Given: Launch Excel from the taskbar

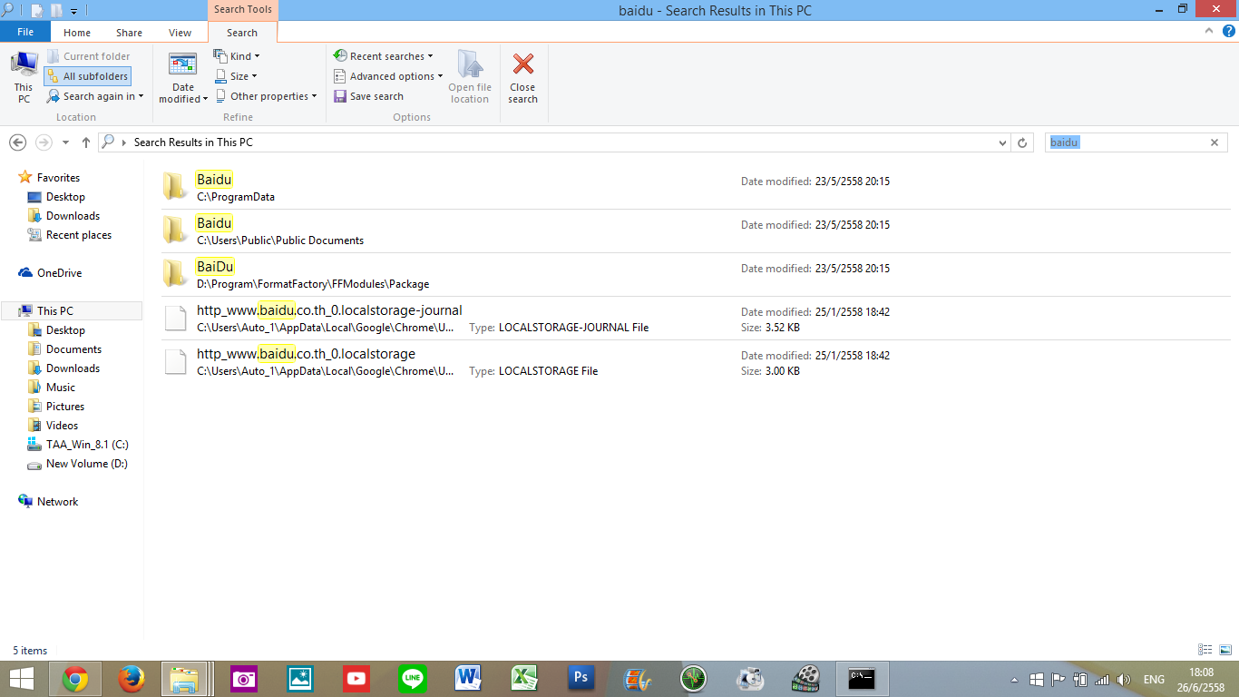Looking at the screenshot, I should coord(525,679).
